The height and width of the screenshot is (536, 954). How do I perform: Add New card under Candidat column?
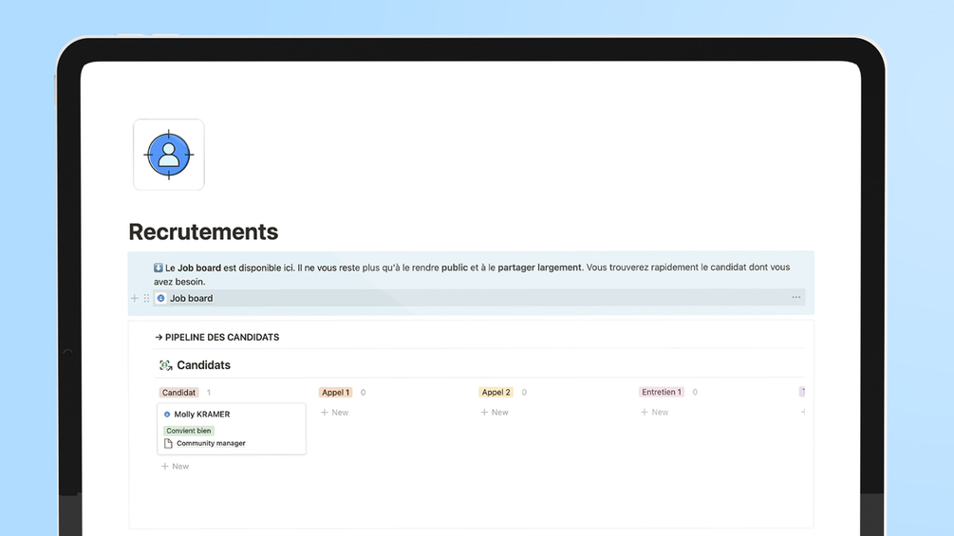click(176, 466)
